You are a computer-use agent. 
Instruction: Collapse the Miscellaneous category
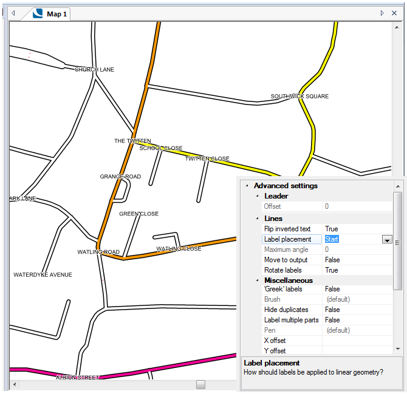pyautogui.click(x=257, y=280)
